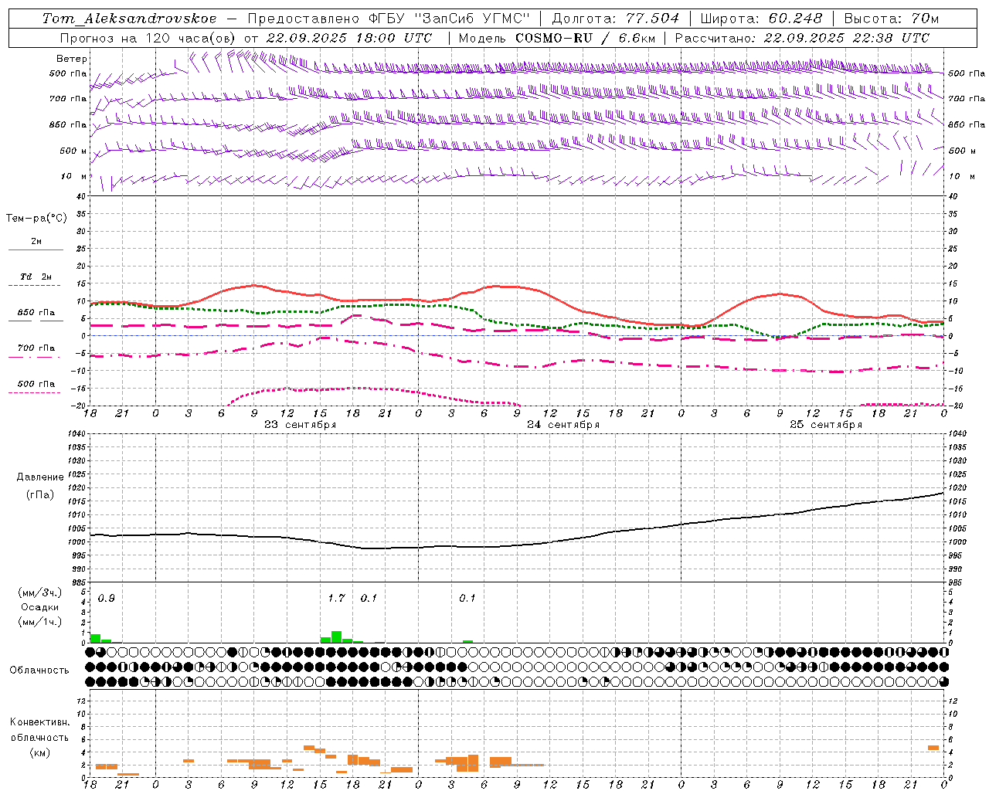The image size is (989, 791).
Task: Click the 23 сентября date label
Action: (x=301, y=425)
